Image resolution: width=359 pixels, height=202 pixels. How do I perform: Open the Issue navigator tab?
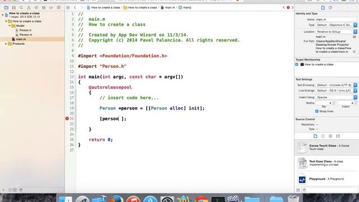[x=29, y=7]
